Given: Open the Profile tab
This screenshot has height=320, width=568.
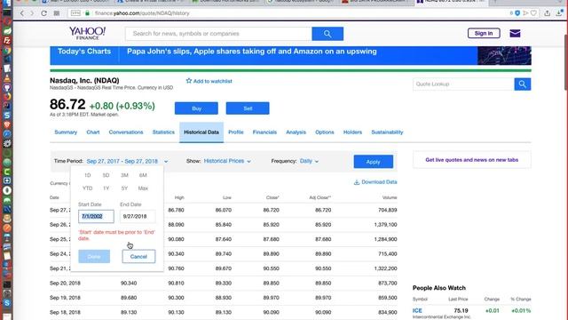Looking at the screenshot, I should (236, 132).
